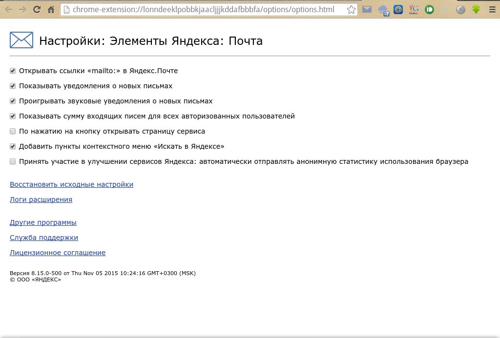500x338 pixels.
Task: Open 'Лицензионное соглашение' link
Action: pos(58,253)
